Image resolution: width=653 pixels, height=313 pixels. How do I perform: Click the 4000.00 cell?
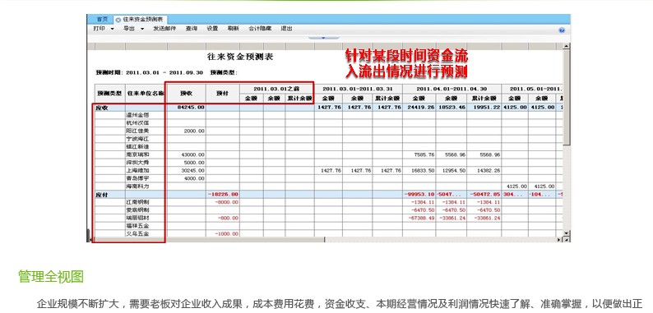tap(186, 178)
